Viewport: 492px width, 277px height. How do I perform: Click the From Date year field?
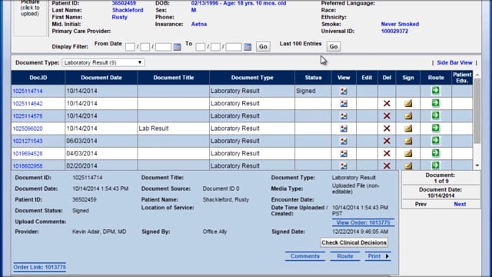(163, 47)
